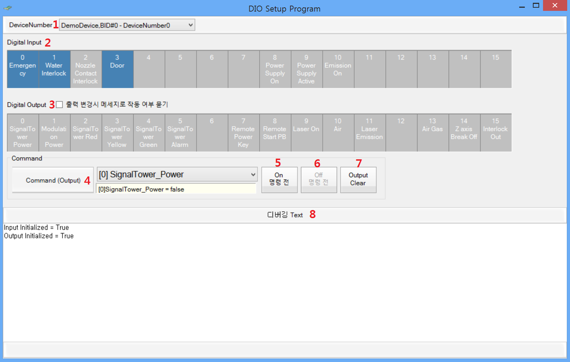570x362 pixels.
Task: Toggle digital output 10 Air
Action: [x=338, y=133]
